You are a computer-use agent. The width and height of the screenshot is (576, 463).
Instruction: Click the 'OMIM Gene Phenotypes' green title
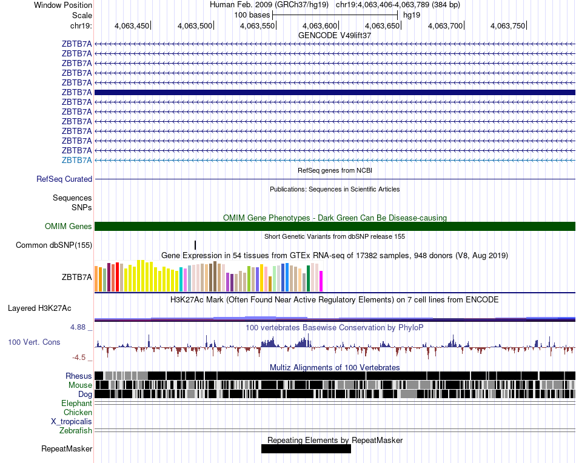335,218
